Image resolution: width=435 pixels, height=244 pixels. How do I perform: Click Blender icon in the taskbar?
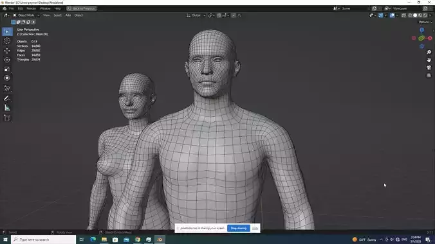click(160, 240)
